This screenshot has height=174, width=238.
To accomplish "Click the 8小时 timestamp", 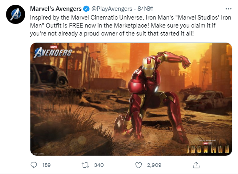I will coord(145,9).
